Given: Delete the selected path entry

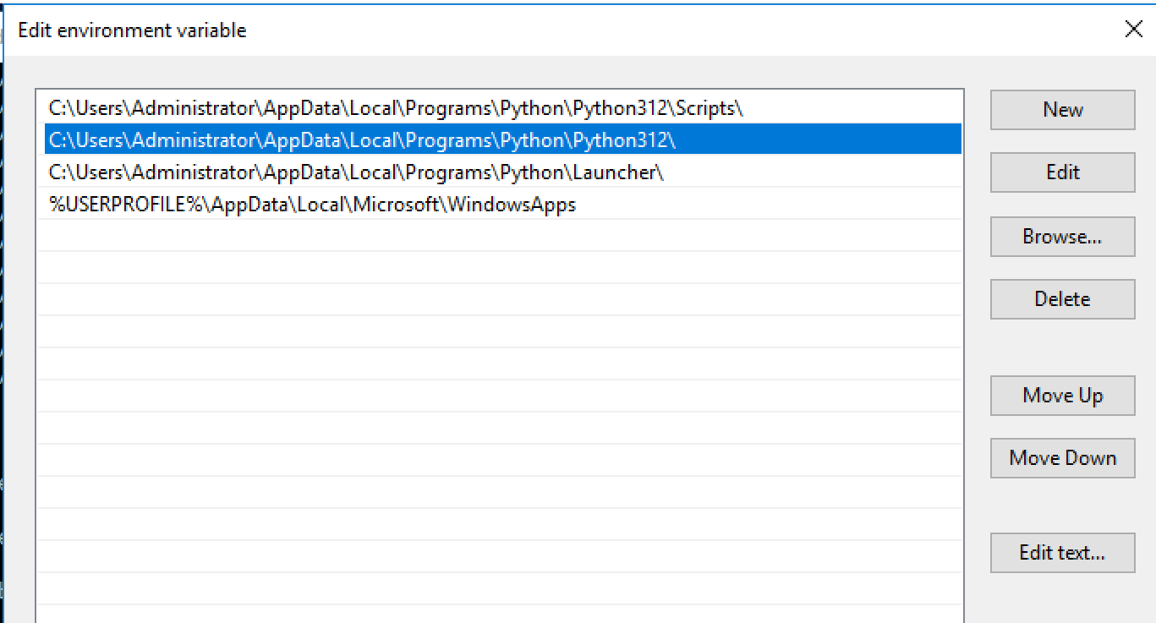Looking at the screenshot, I should tap(1062, 299).
